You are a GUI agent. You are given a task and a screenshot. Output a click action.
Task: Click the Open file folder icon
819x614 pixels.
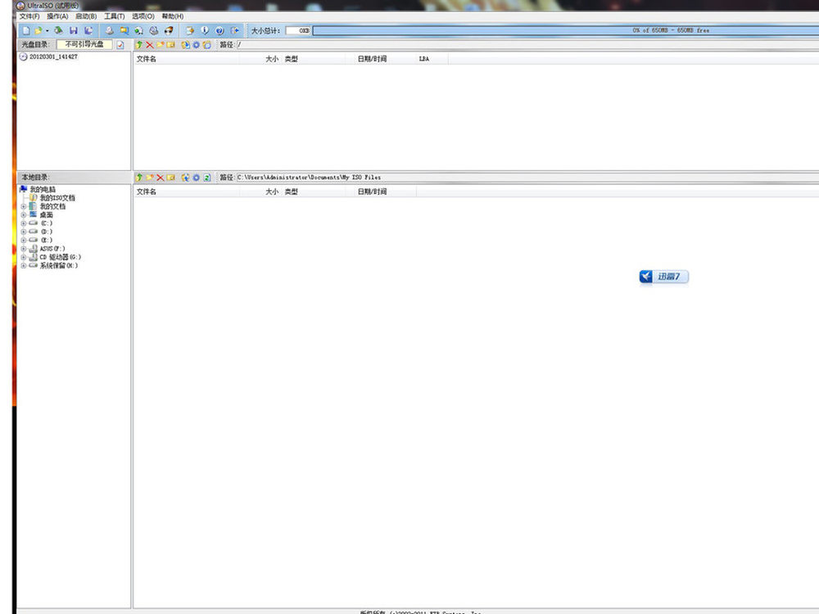(x=38, y=31)
